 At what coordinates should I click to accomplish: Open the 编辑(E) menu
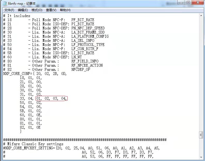pos(23,10)
